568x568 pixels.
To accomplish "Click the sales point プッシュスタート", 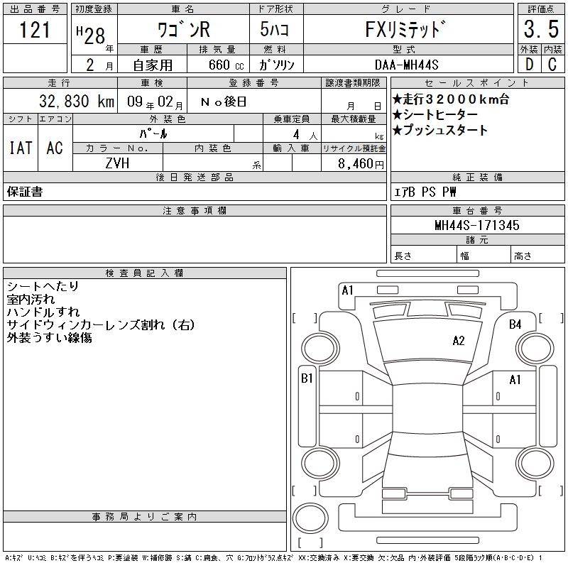I will [x=440, y=130].
